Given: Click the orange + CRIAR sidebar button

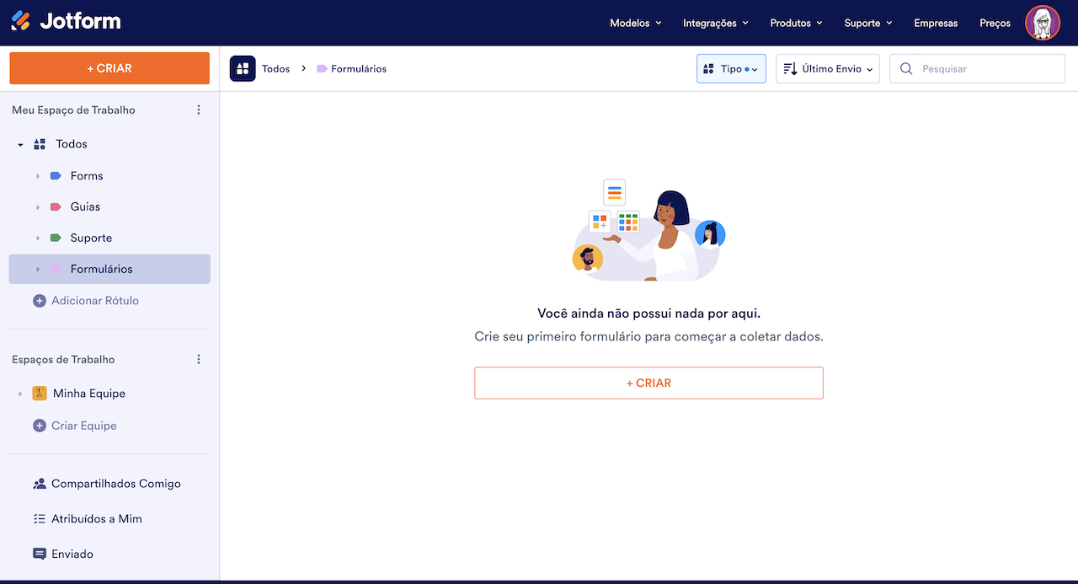Looking at the screenshot, I should click(x=109, y=68).
